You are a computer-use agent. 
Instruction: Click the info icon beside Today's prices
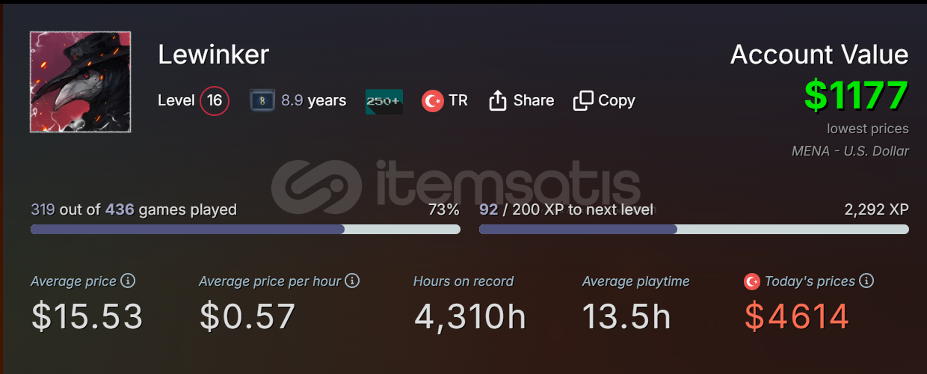(866, 281)
